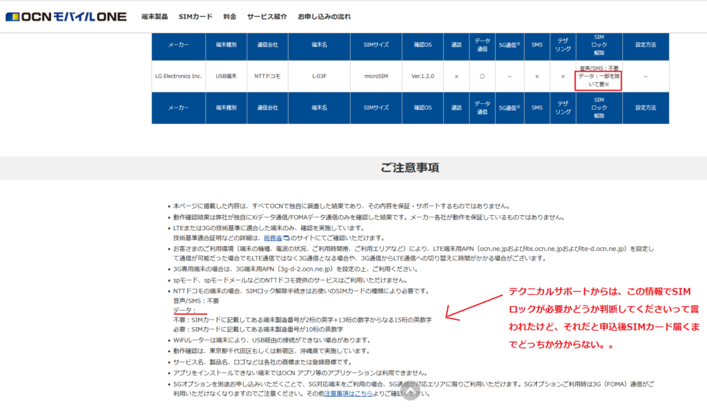Open the 料金 menu

229,17
